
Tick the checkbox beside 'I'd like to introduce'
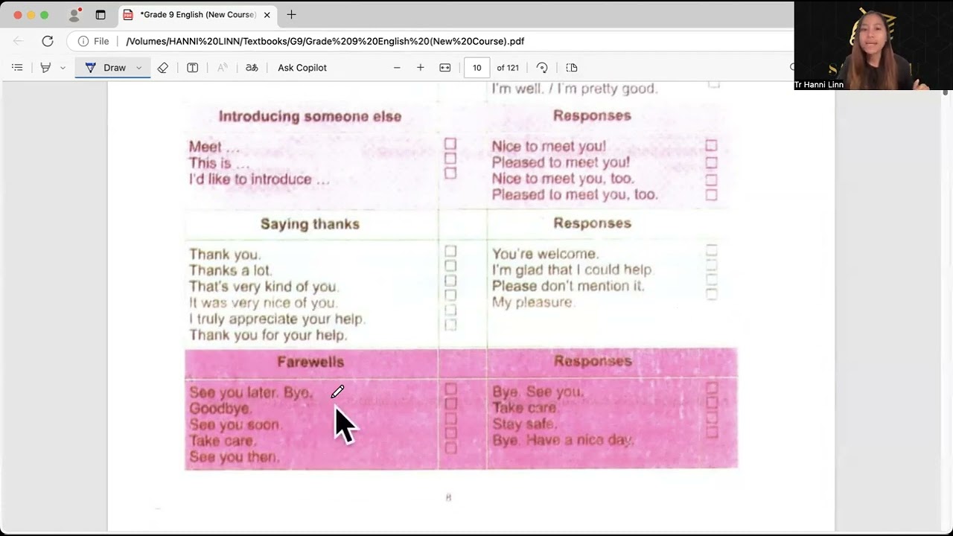click(450, 173)
